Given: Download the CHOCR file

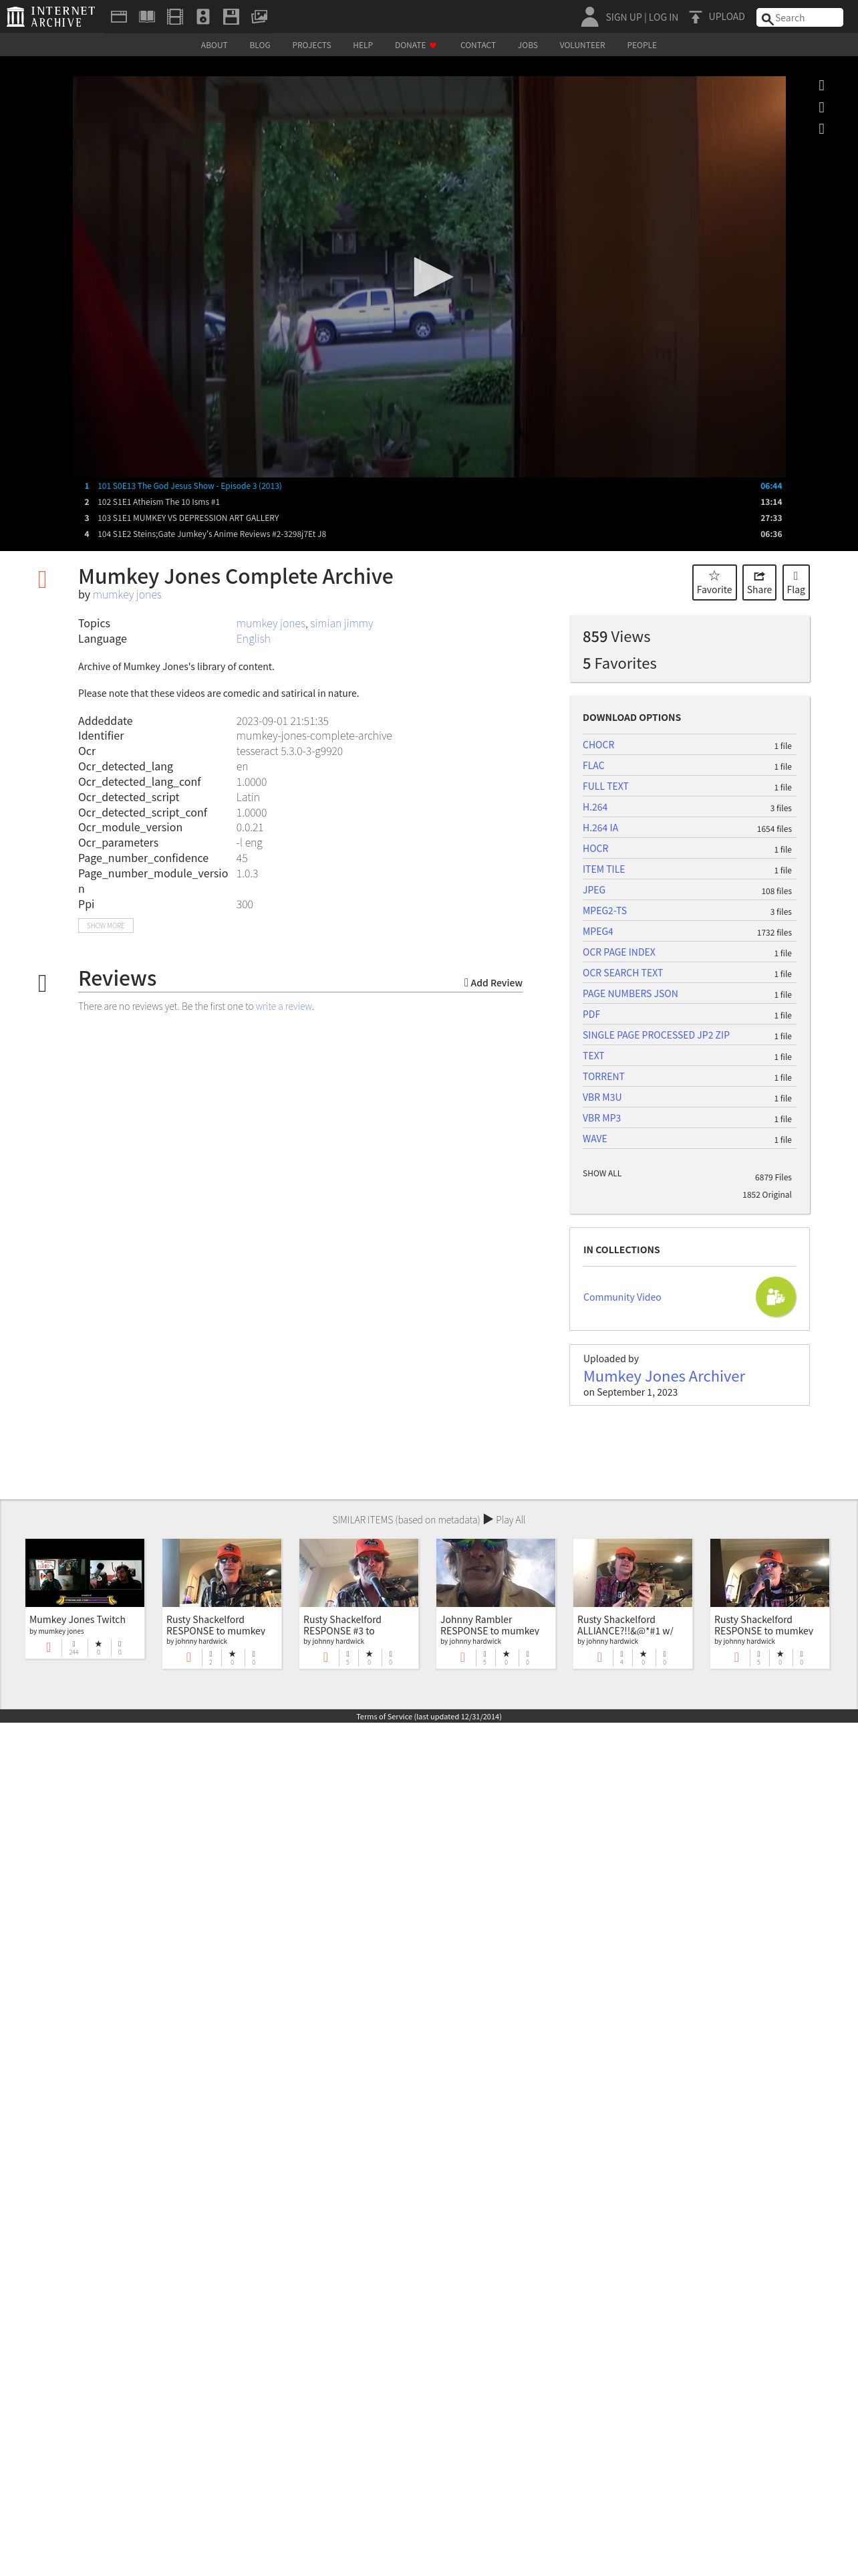Looking at the screenshot, I should point(598,745).
